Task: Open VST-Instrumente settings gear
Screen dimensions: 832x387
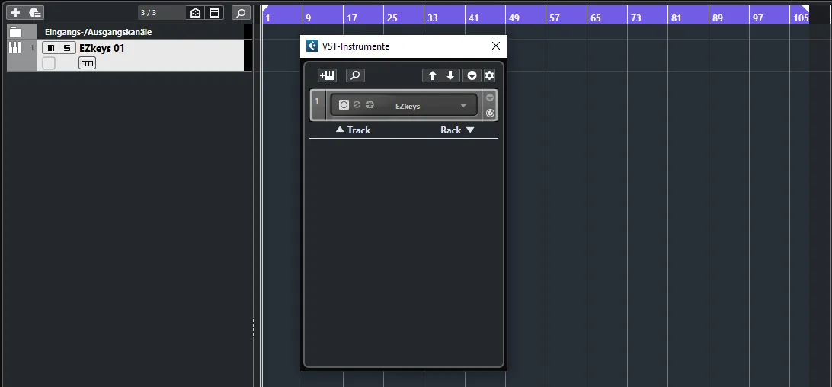Action: pyautogui.click(x=489, y=75)
